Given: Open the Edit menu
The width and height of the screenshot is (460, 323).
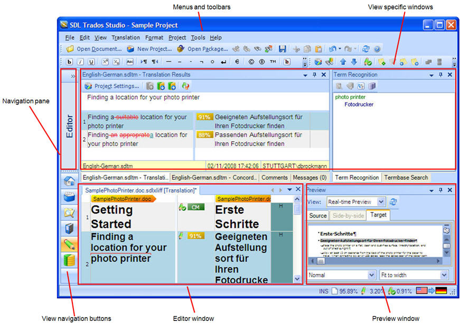Looking at the screenshot, I should [85, 37].
